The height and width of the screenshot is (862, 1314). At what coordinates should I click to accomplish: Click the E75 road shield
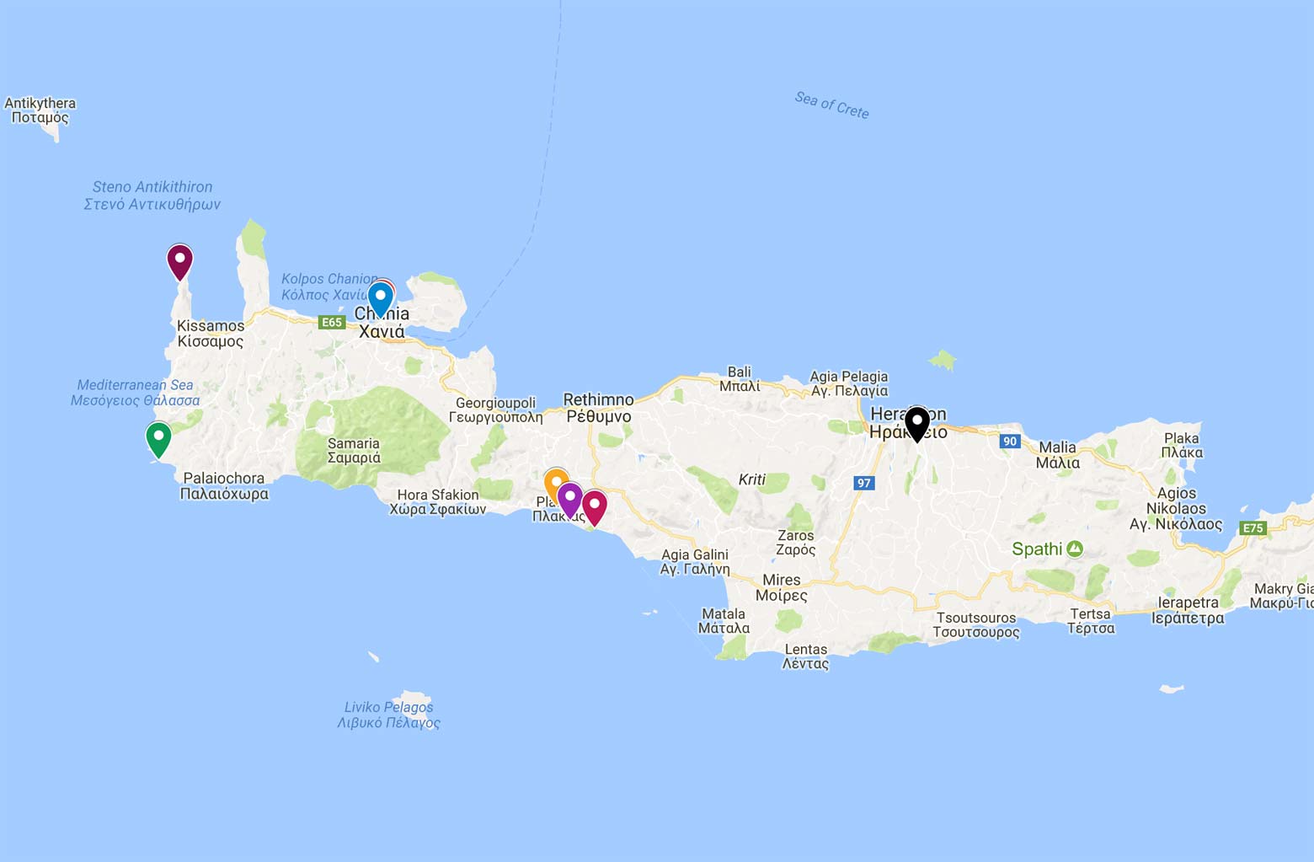point(1253,528)
